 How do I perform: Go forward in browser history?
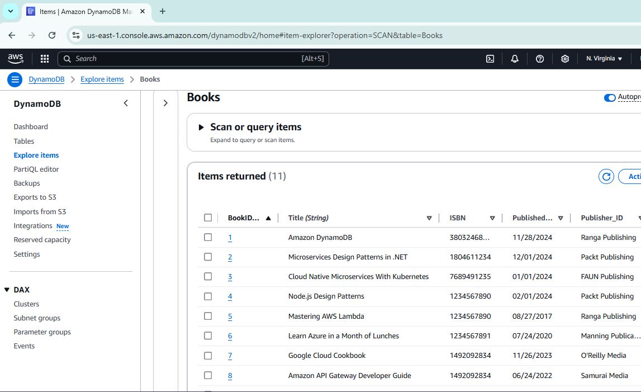click(x=32, y=35)
